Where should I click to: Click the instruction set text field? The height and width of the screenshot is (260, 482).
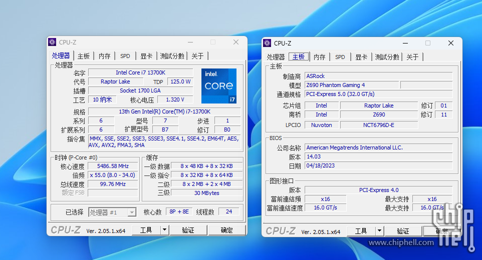pos(164,141)
